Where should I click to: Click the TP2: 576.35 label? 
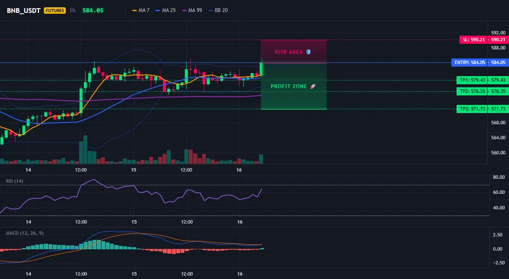(472, 91)
